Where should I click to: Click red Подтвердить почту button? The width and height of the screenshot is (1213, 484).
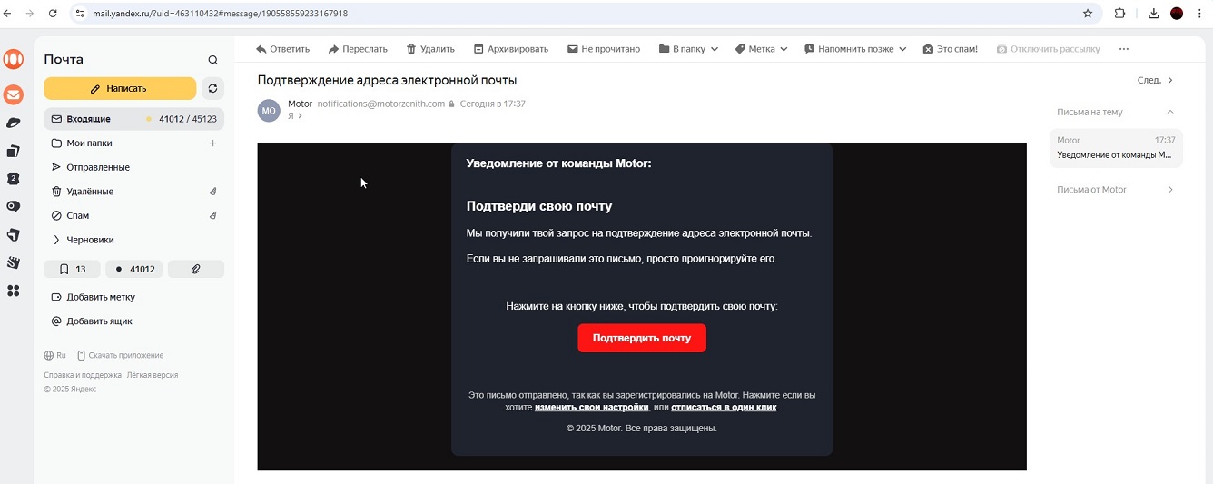click(x=642, y=338)
